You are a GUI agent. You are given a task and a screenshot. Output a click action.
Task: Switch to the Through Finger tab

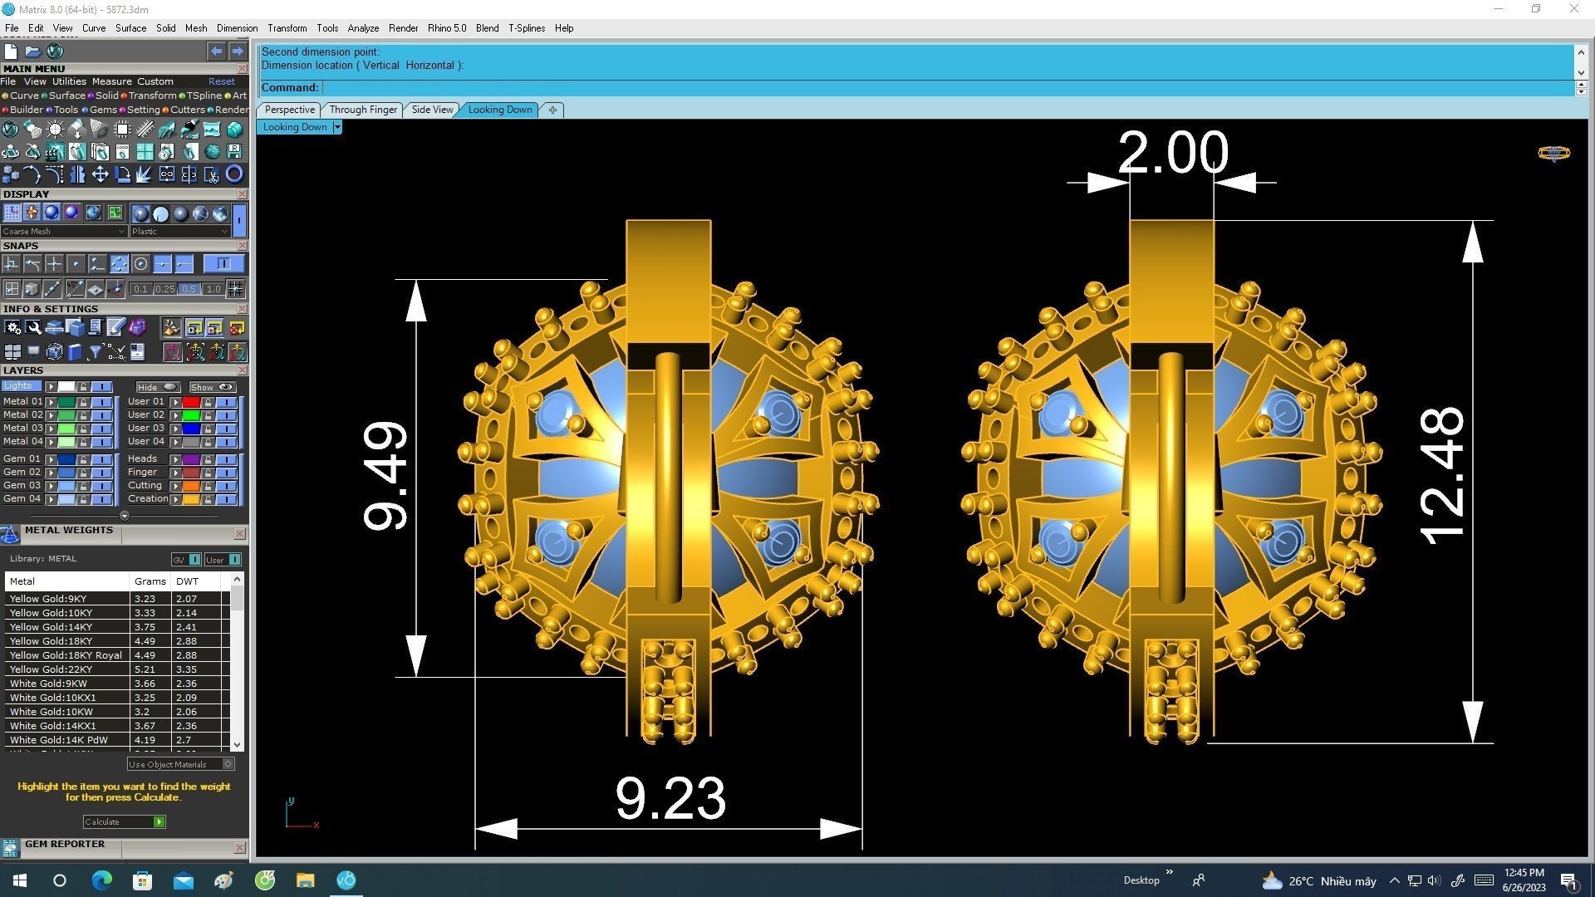click(x=363, y=110)
